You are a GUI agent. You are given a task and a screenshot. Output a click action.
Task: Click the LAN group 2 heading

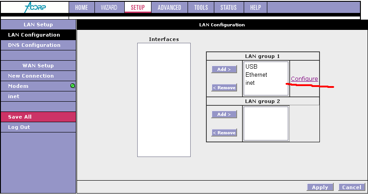262,102
